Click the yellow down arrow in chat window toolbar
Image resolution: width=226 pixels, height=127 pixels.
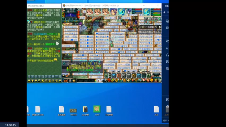click(36, 81)
